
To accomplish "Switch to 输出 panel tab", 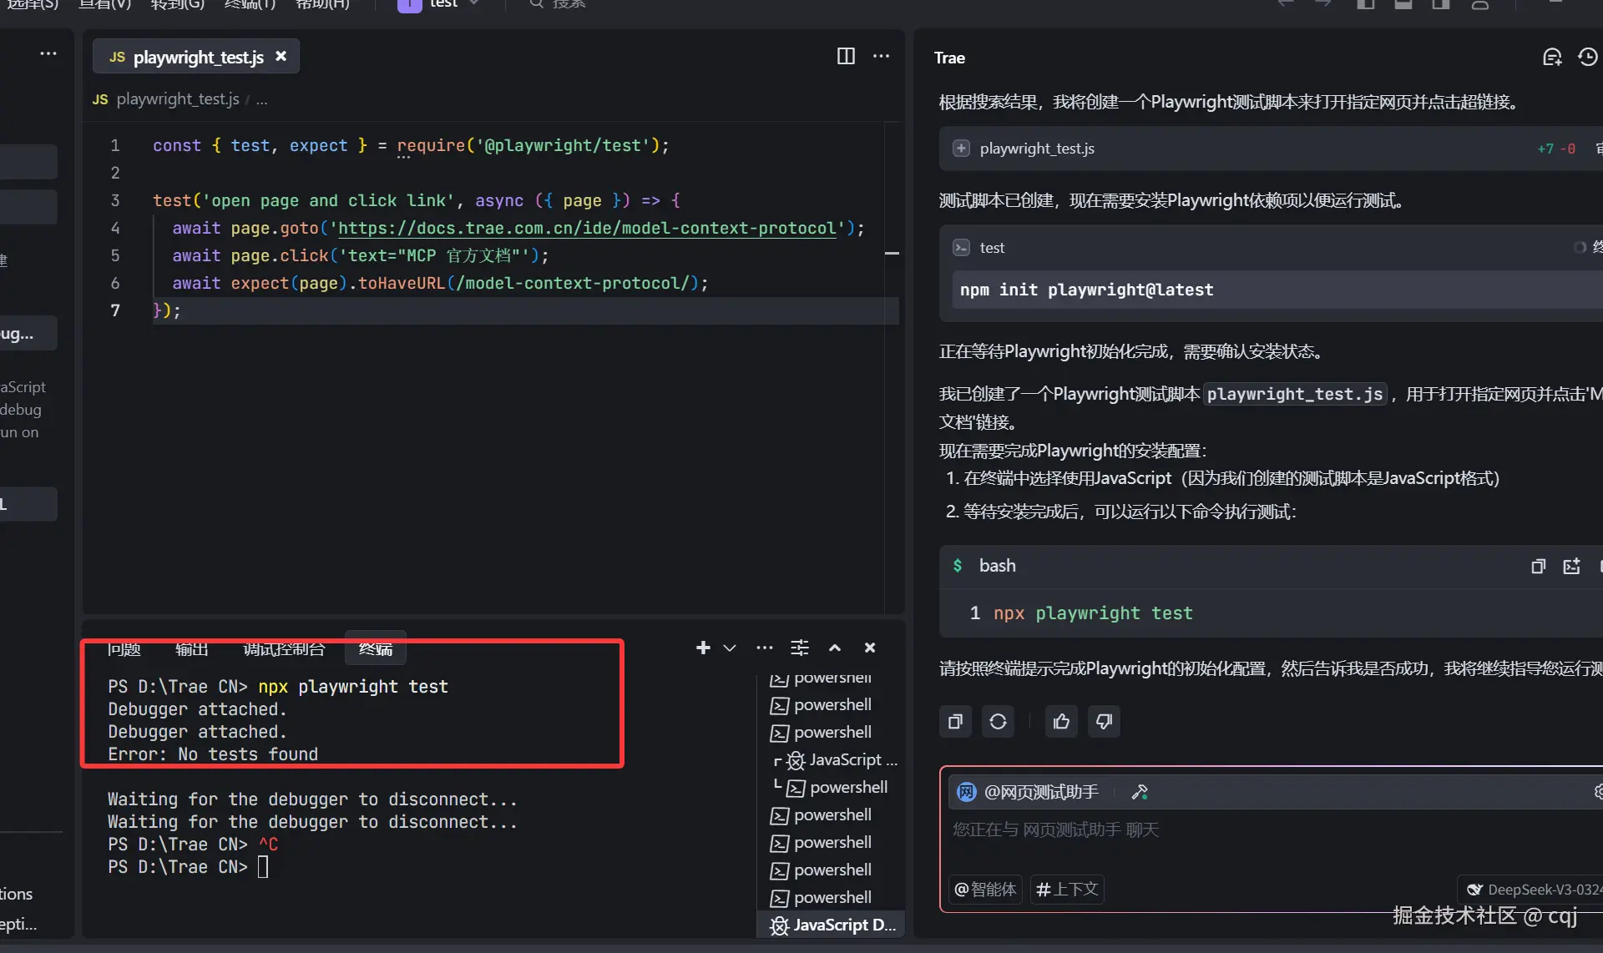I will [191, 648].
